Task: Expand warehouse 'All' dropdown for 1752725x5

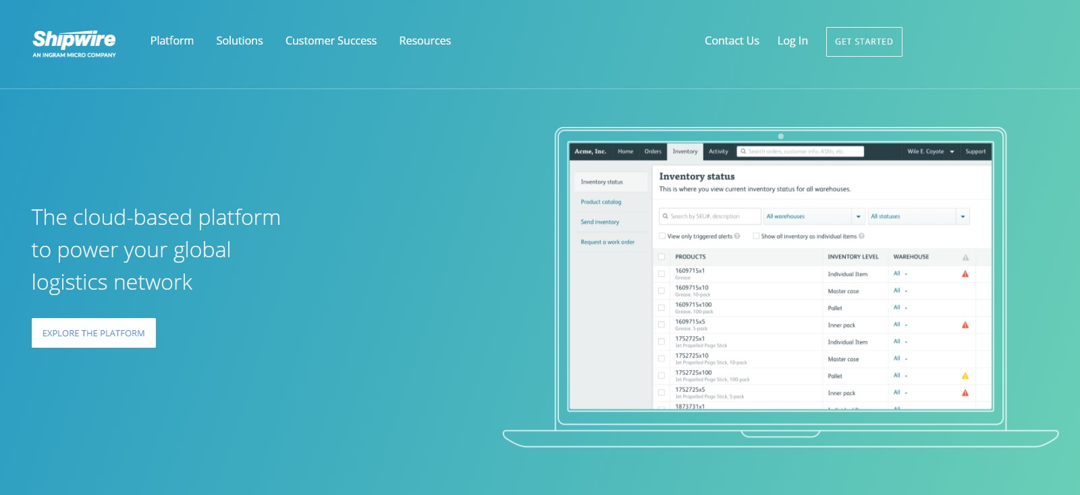Action: (x=900, y=392)
